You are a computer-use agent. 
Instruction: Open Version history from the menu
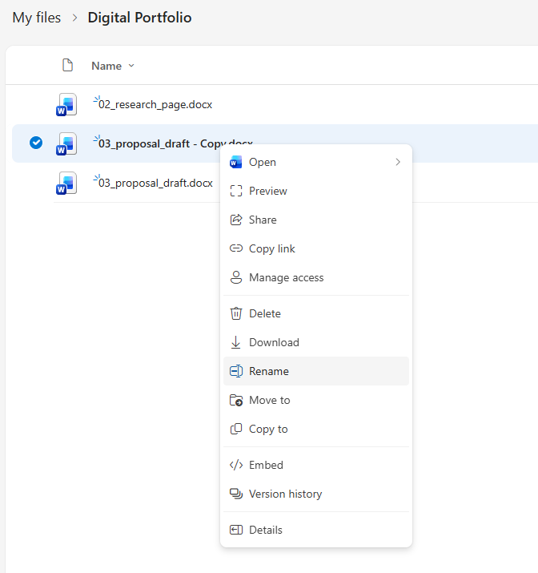(316, 494)
